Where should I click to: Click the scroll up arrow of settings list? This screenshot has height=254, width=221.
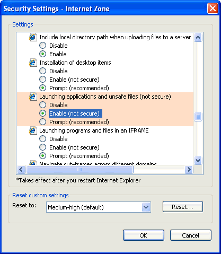[x=198, y=37]
